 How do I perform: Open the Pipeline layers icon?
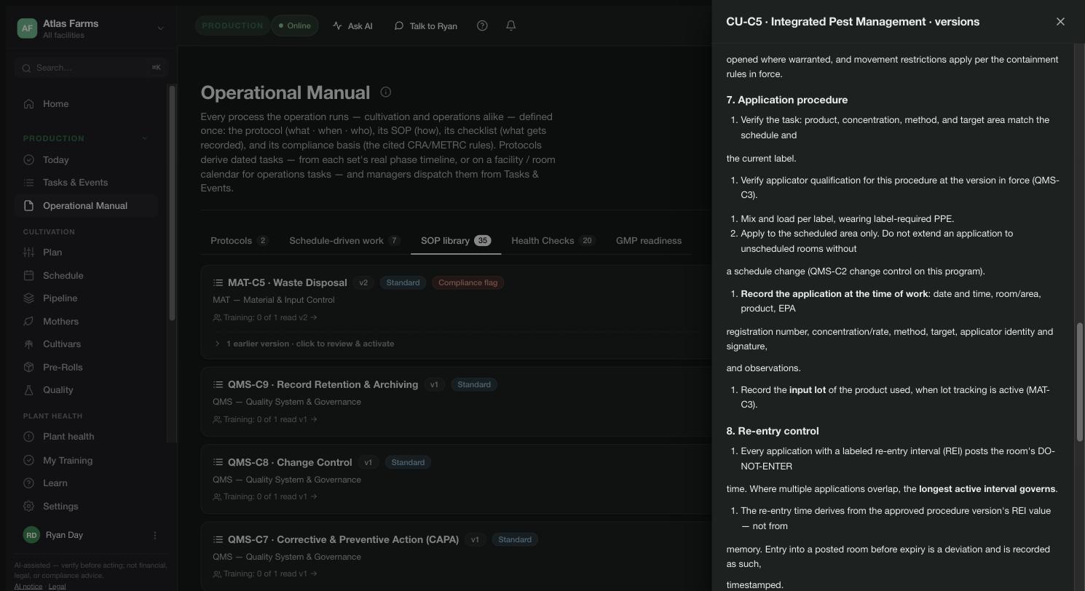tap(29, 298)
